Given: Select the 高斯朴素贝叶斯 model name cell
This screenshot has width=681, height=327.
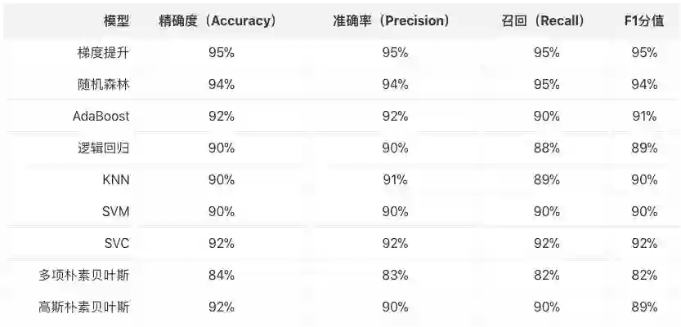Looking at the screenshot, I should click(x=84, y=307).
